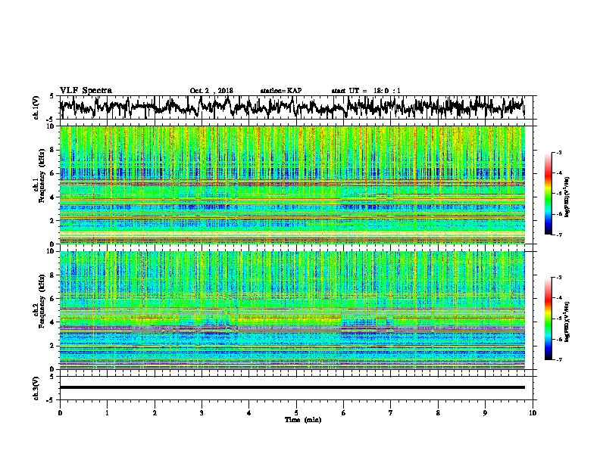Click the ch.2 spectrogram panel
600x463 pixels.
(x=292, y=310)
